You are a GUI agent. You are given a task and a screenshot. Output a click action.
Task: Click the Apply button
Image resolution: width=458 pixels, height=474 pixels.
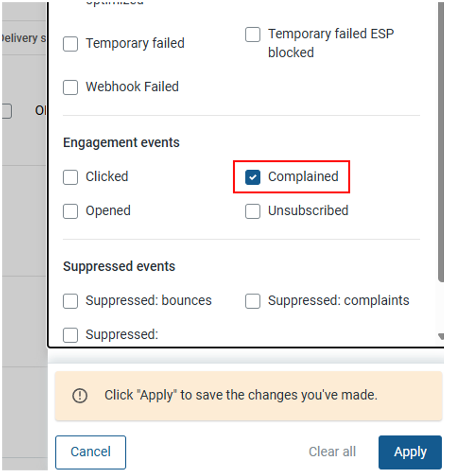410,452
